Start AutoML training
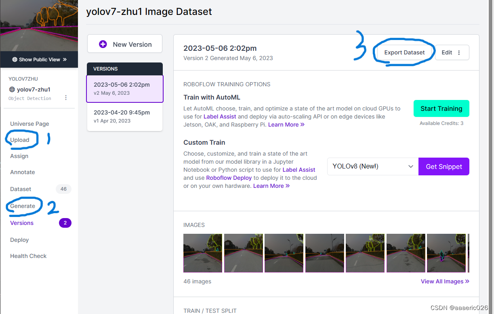The width and height of the screenshot is (494, 314). point(441,108)
